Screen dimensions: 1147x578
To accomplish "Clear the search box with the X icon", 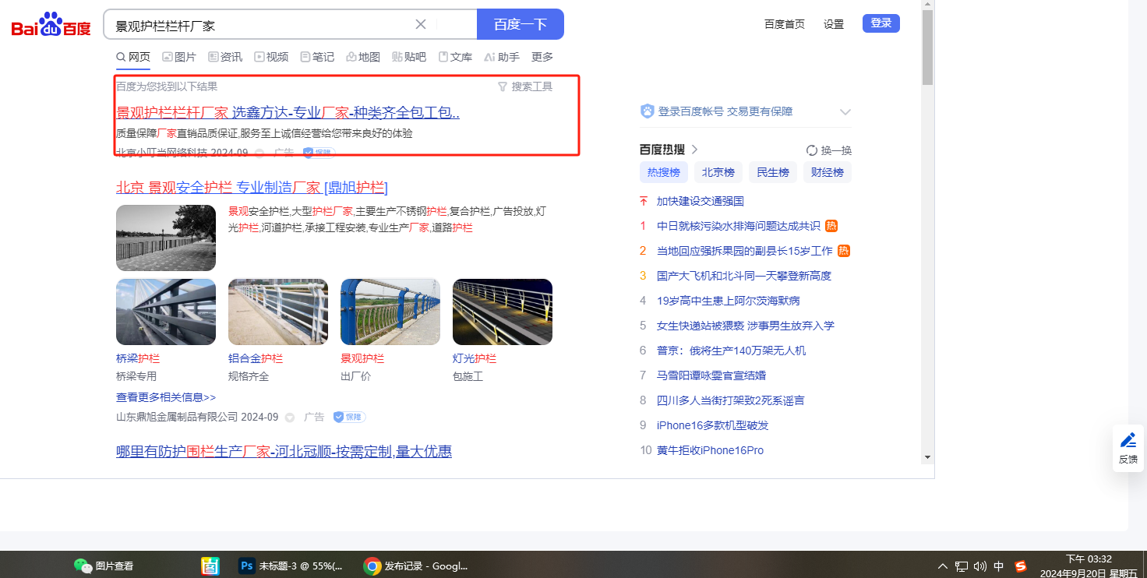I will [x=421, y=24].
